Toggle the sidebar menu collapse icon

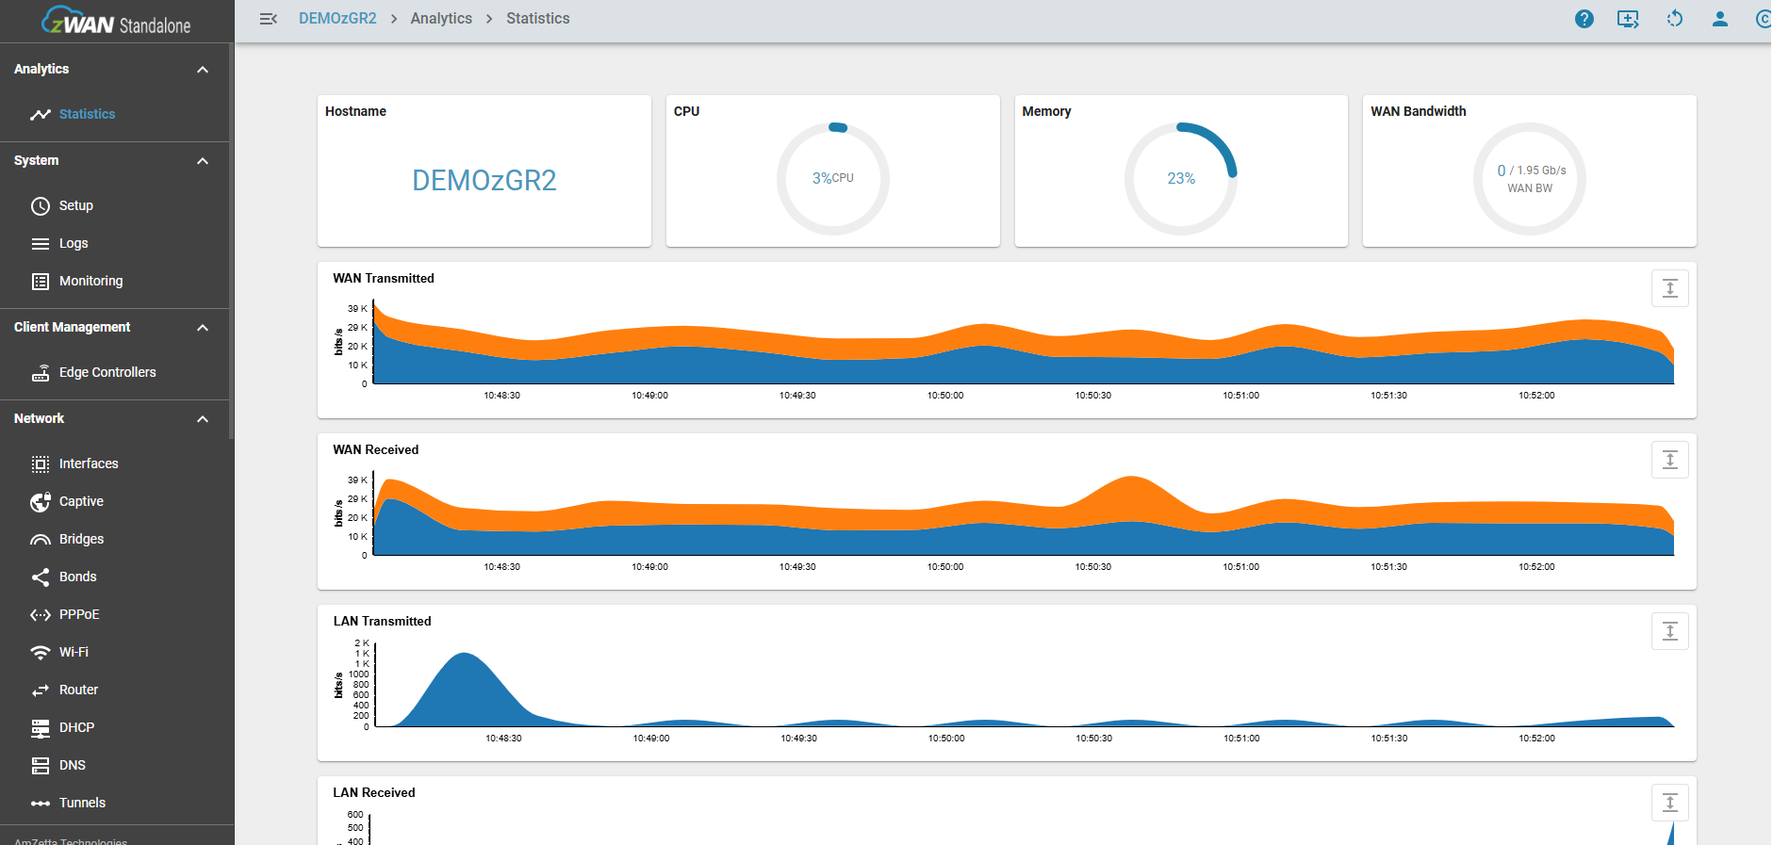point(269,19)
